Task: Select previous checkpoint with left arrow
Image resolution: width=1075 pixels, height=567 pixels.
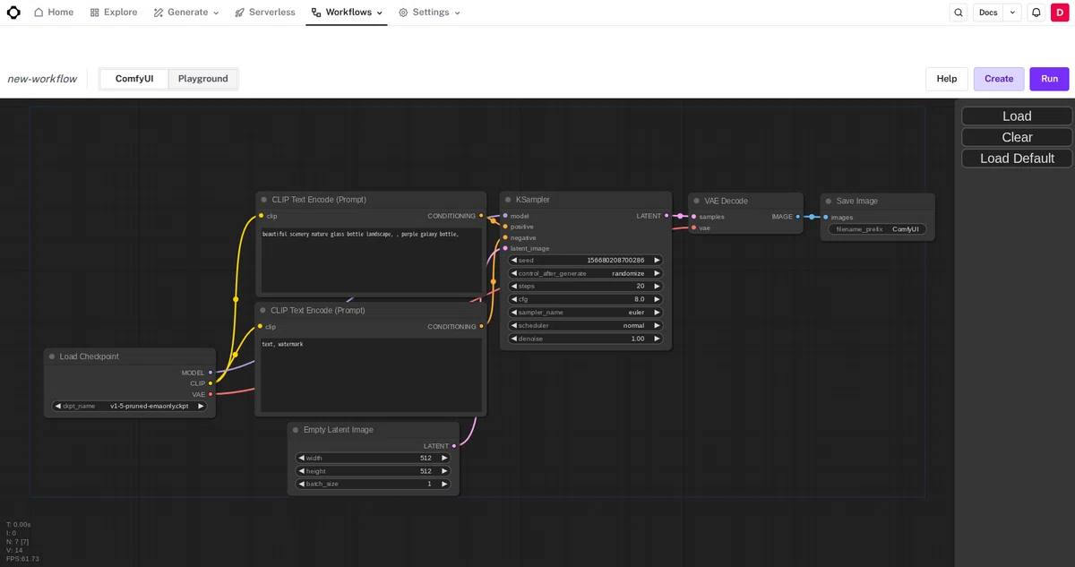Action: pyautogui.click(x=58, y=406)
